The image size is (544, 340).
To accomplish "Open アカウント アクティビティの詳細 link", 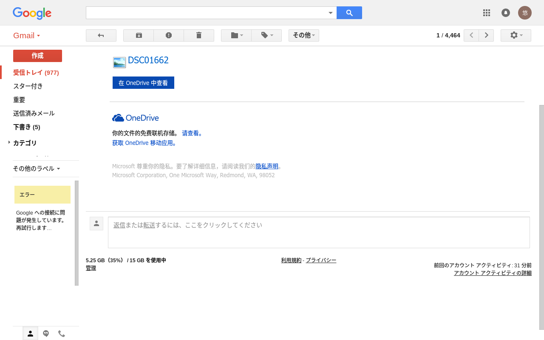I will point(493,273).
